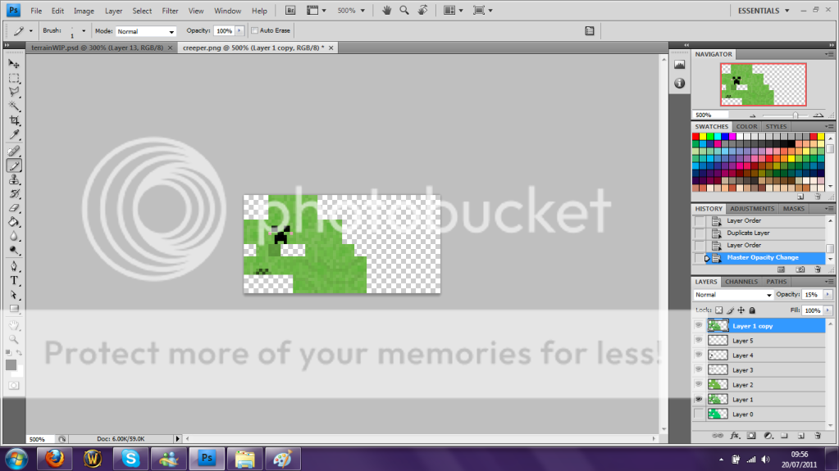Open layer Fill slider arrow
The image size is (839, 471).
[x=828, y=310]
